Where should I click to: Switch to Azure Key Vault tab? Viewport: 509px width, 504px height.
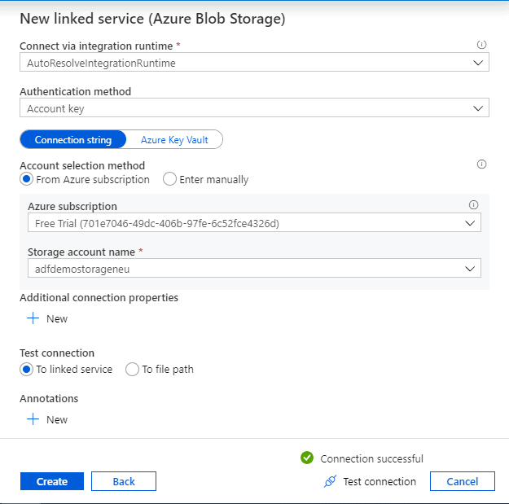click(174, 140)
